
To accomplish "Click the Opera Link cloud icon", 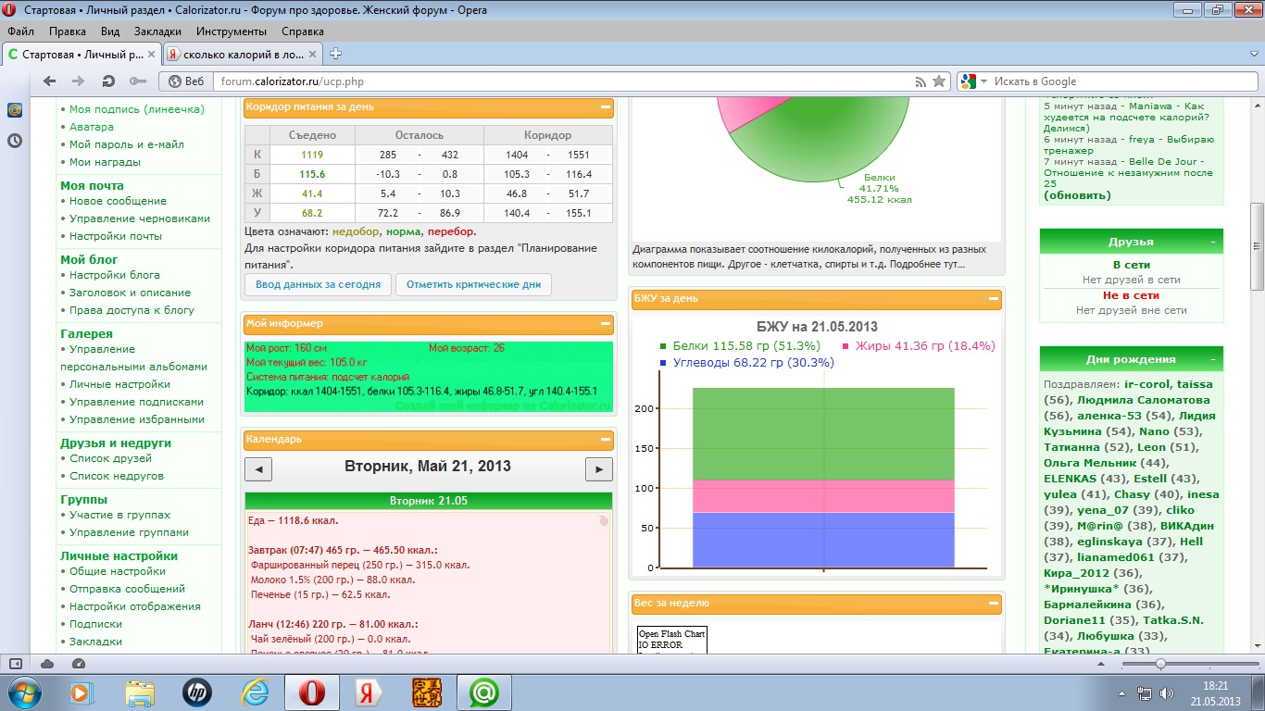I will (x=46, y=664).
